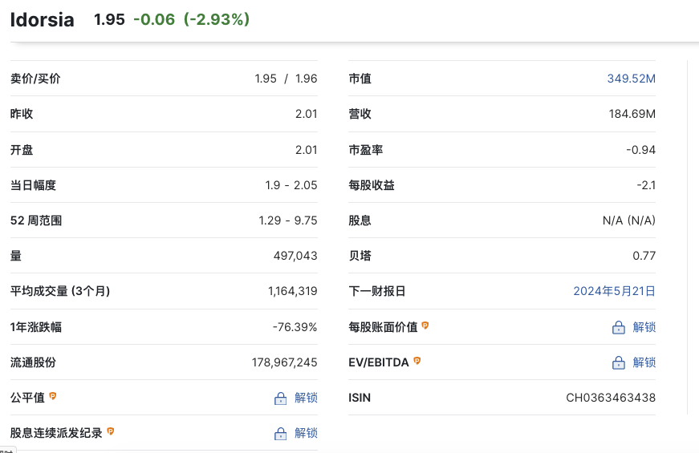
Task: Click the orange pro badge beside 每股账面价值
Action: point(425,326)
